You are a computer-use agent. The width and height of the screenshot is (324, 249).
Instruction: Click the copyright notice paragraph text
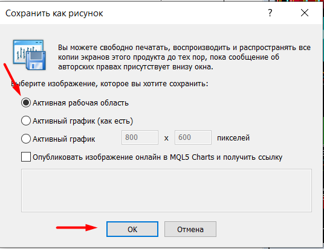pyautogui.click(x=184, y=57)
